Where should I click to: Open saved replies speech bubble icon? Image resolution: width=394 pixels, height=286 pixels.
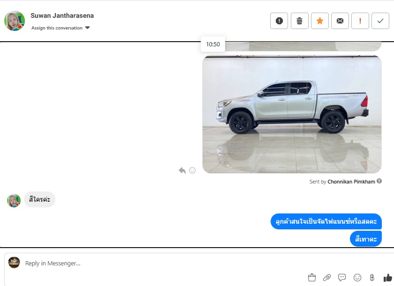(342, 278)
